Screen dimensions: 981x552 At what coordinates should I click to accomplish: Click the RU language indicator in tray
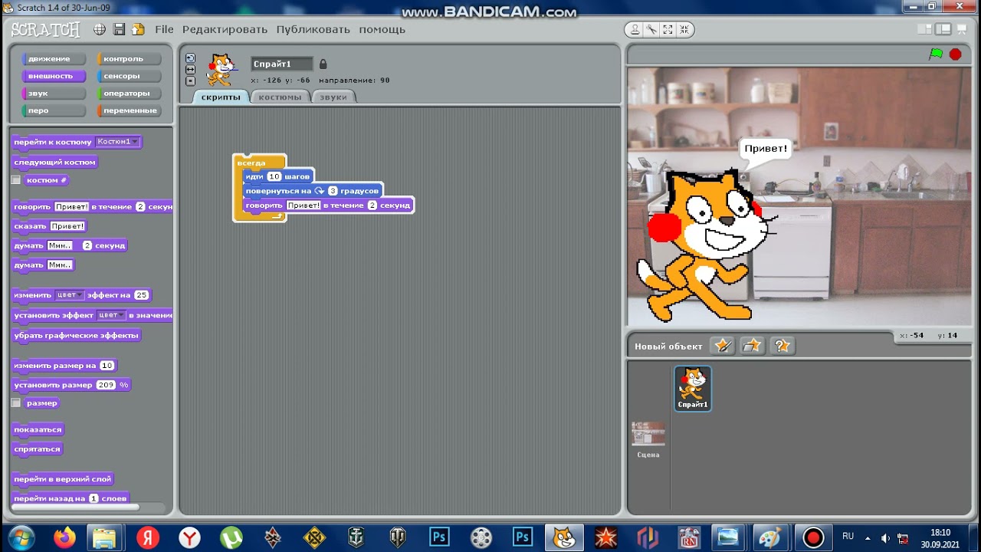click(848, 536)
